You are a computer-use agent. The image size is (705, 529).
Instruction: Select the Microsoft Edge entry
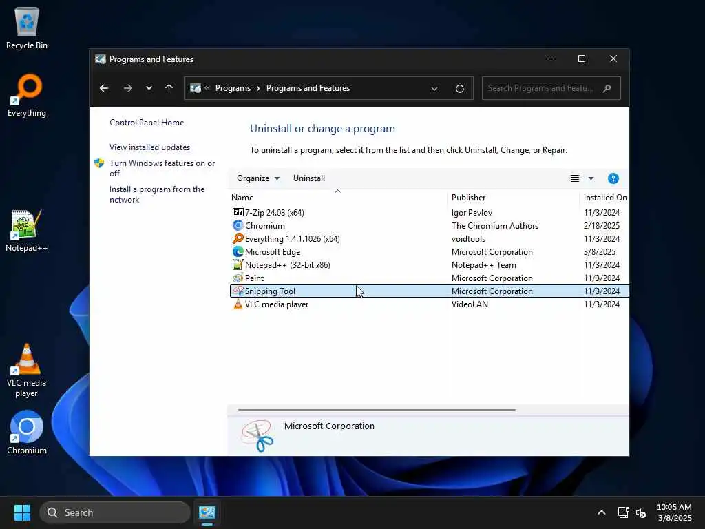click(273, 251)
